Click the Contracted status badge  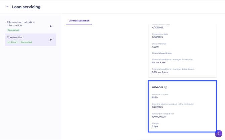(x=26, y=42)
